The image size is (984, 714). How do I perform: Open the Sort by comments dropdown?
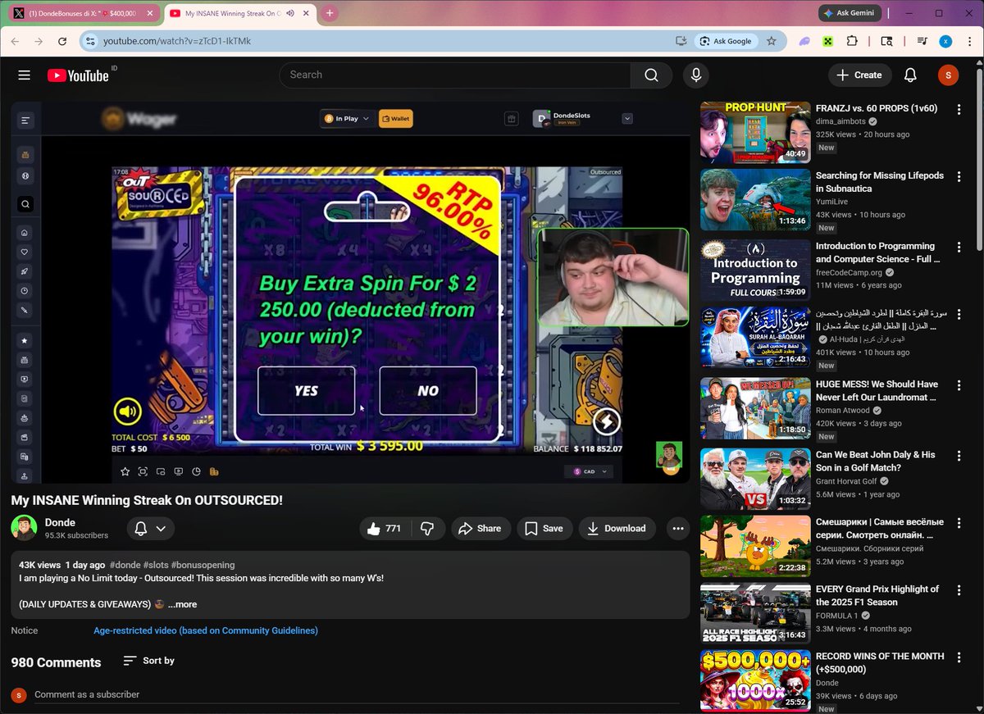click(x=148, y=661)
